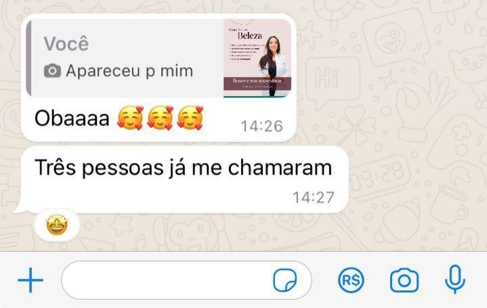Click the 14:26 message timestamp
The height and width of the screenshot is (308, 487).
coord(262,126)
